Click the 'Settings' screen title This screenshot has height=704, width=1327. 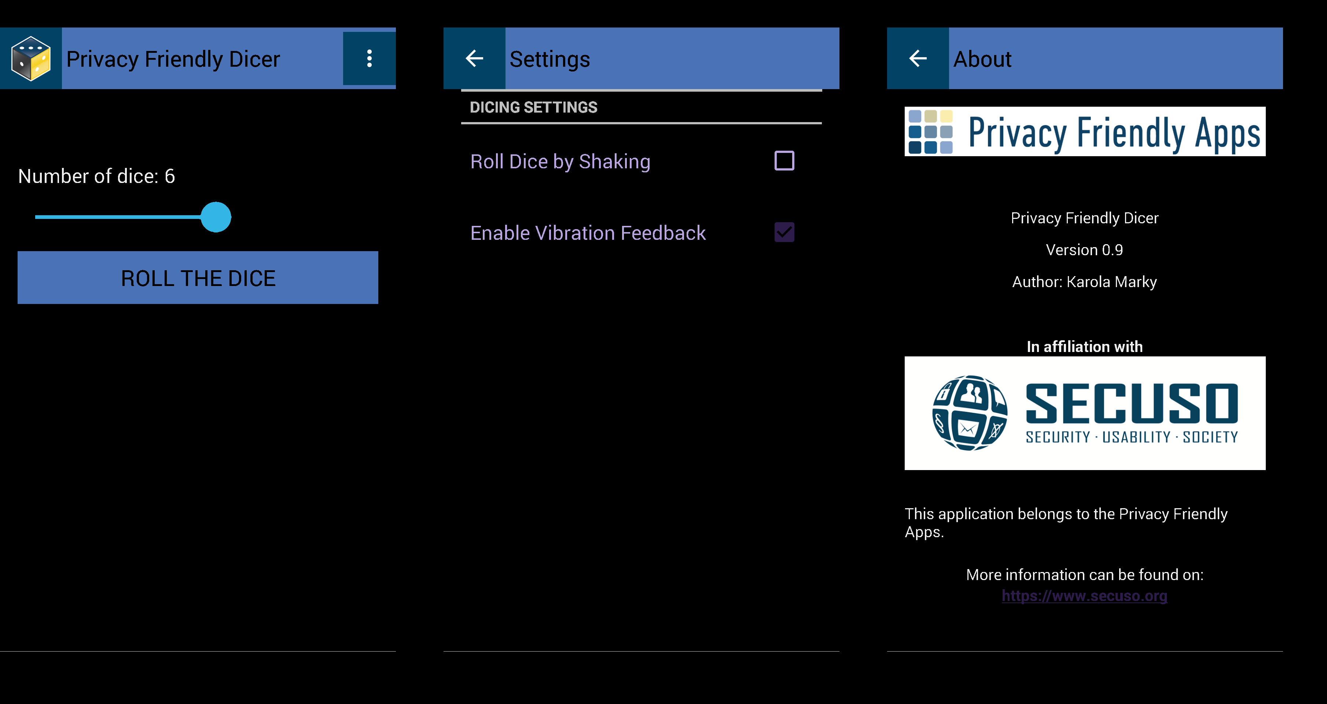(549, 59)
